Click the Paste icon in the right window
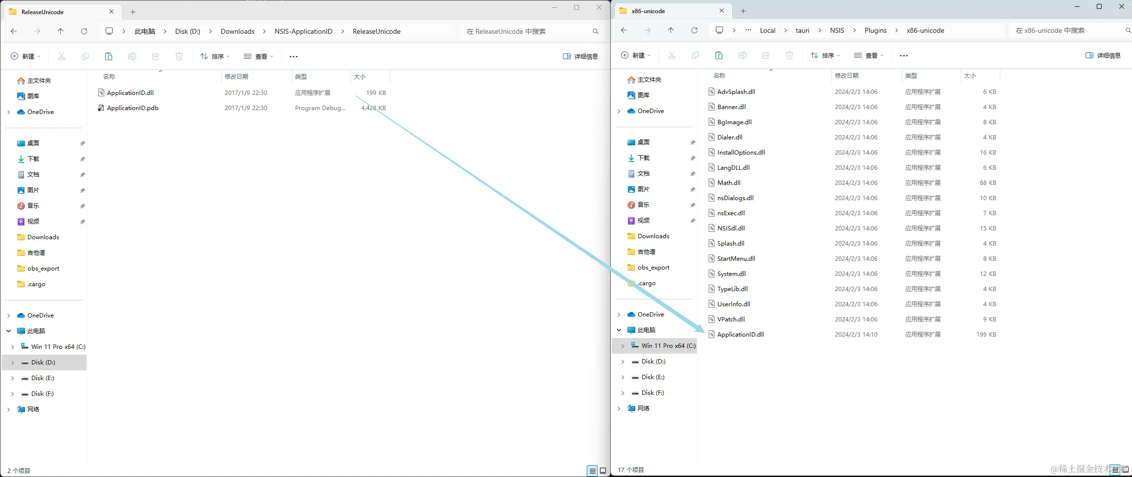 pyautogui.click(x=719, y=55)
